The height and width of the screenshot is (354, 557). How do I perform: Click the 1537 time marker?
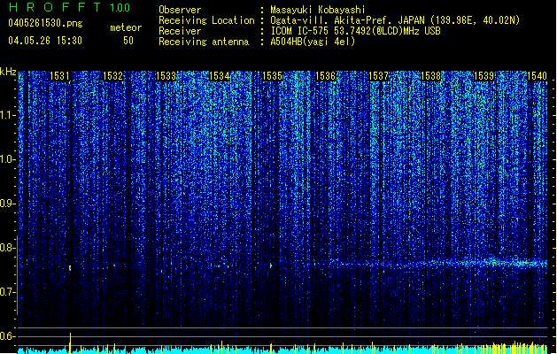[379, 76]
